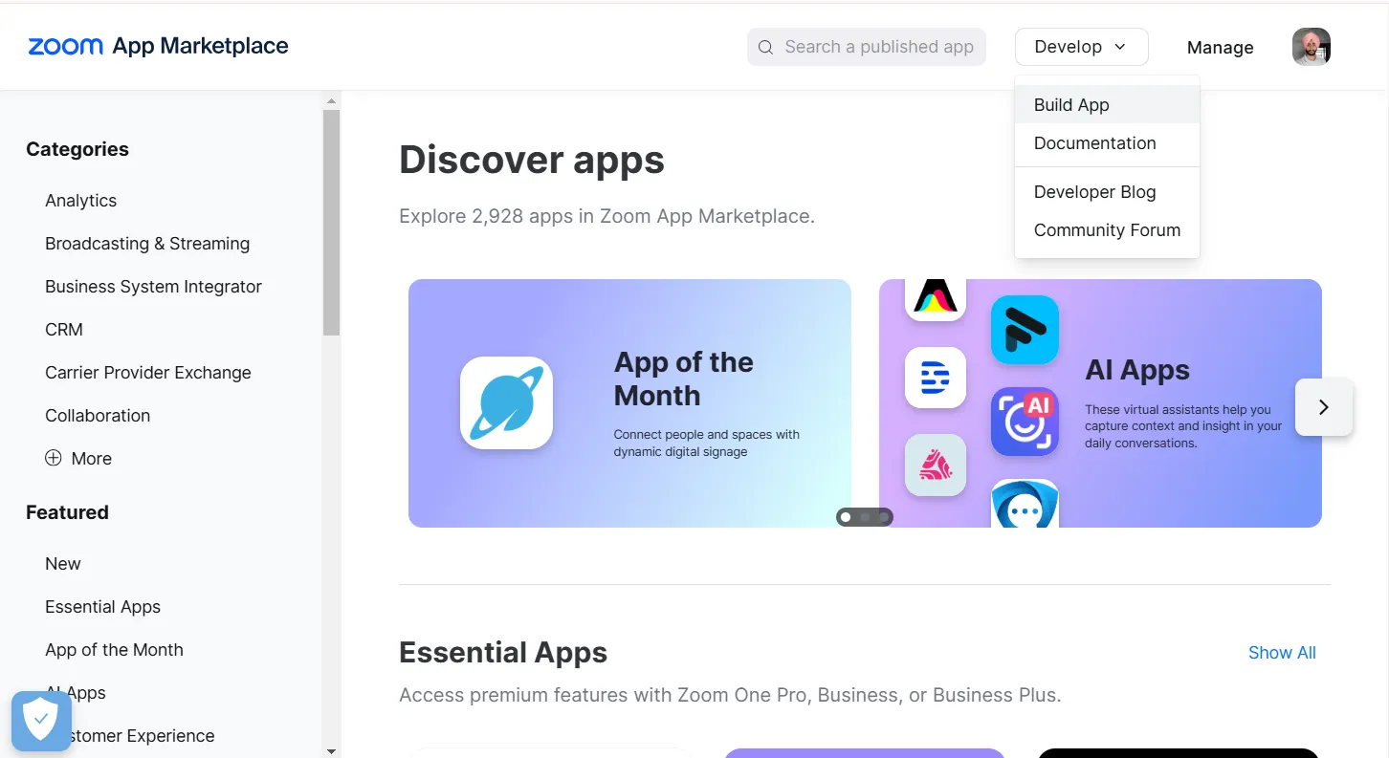Focus the Search a published app field
Viewport: 1389px width, 758px height.
coord(867,47)
